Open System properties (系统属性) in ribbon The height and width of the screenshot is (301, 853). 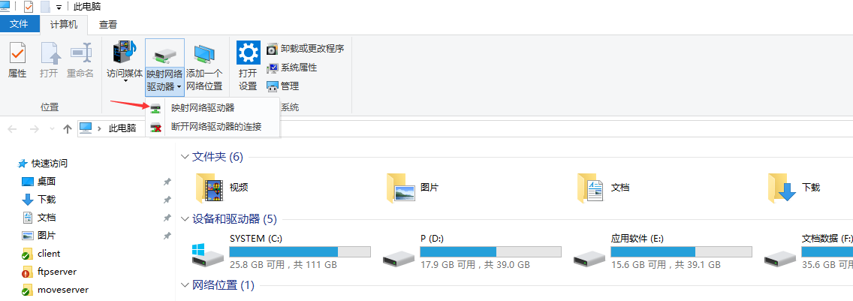(x=292, y=68)
